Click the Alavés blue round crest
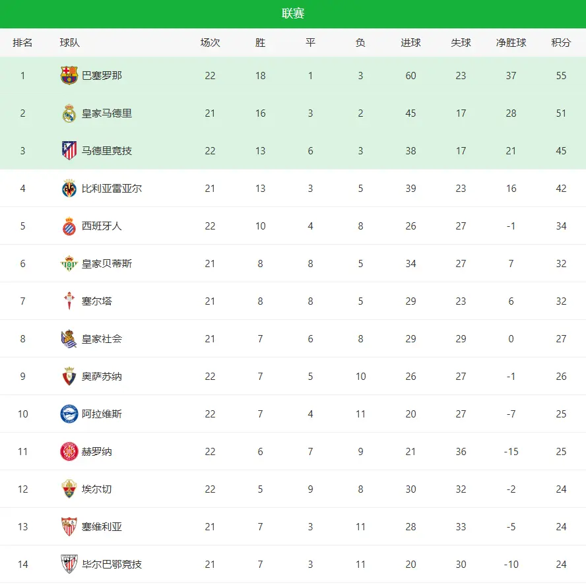This screenshot has width=586, height=587. tap(69, 414)
